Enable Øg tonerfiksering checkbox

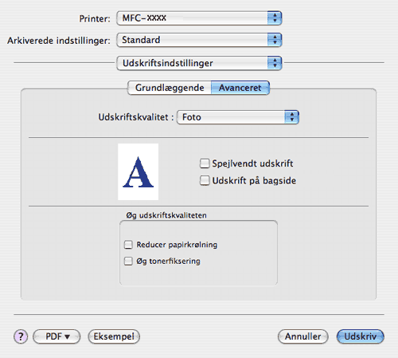coord(128,261)
